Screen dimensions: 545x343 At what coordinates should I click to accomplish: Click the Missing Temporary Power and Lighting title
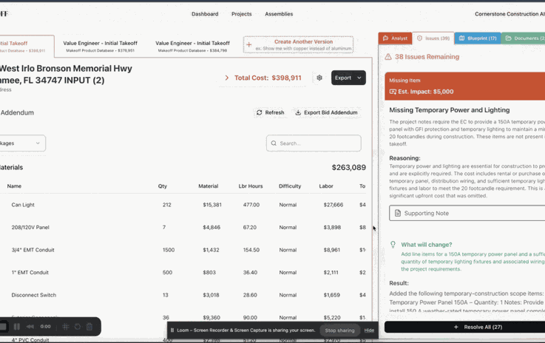click(x=450, y=110)
